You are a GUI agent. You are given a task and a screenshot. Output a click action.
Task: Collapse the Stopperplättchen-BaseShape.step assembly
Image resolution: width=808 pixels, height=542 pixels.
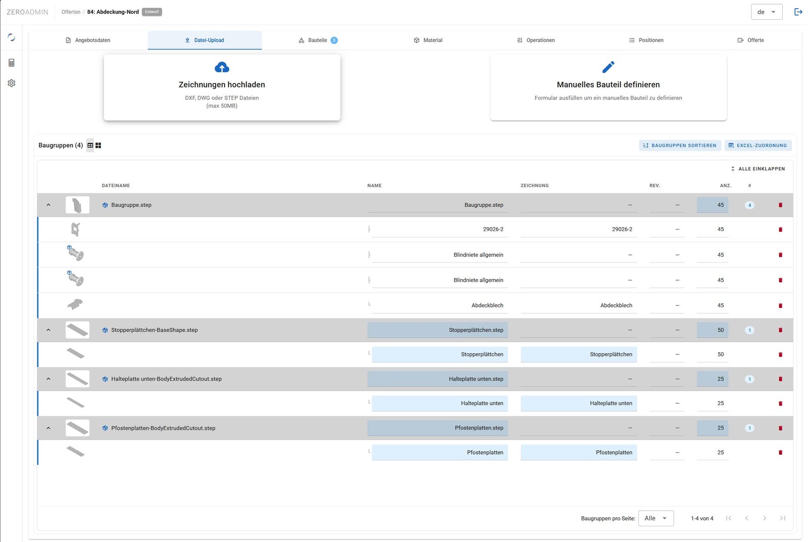(x=48, y=330)
